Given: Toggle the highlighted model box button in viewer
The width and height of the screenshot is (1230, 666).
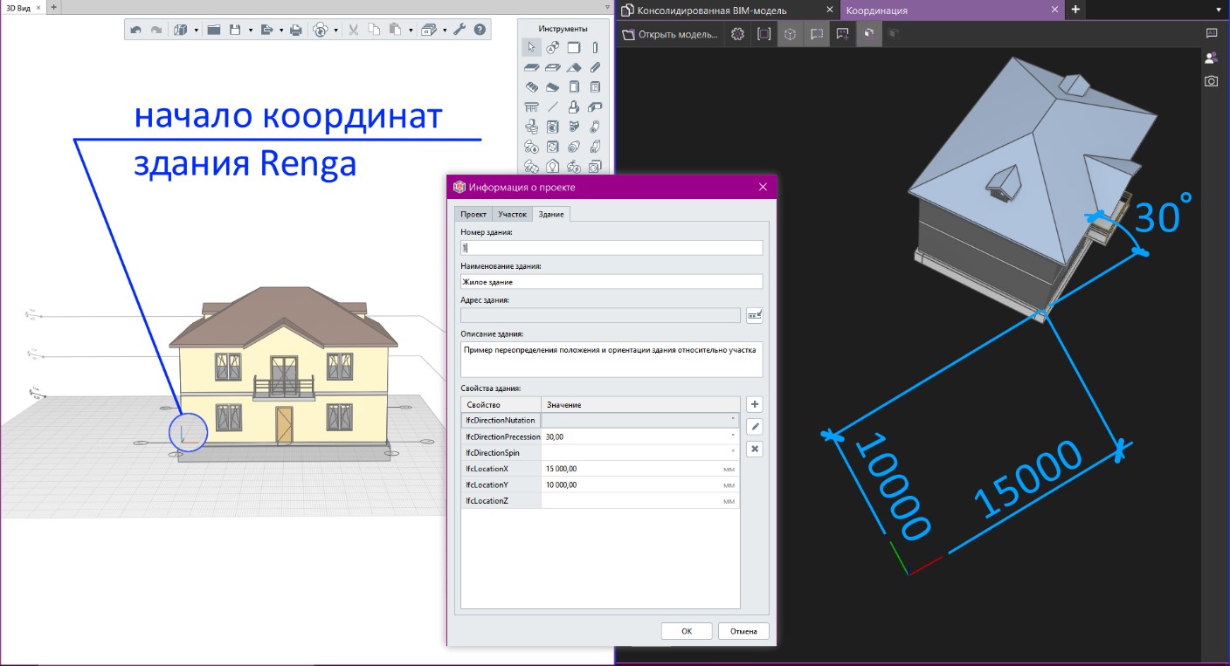Looking at the screenshot, I should click(x=868, y=34).
